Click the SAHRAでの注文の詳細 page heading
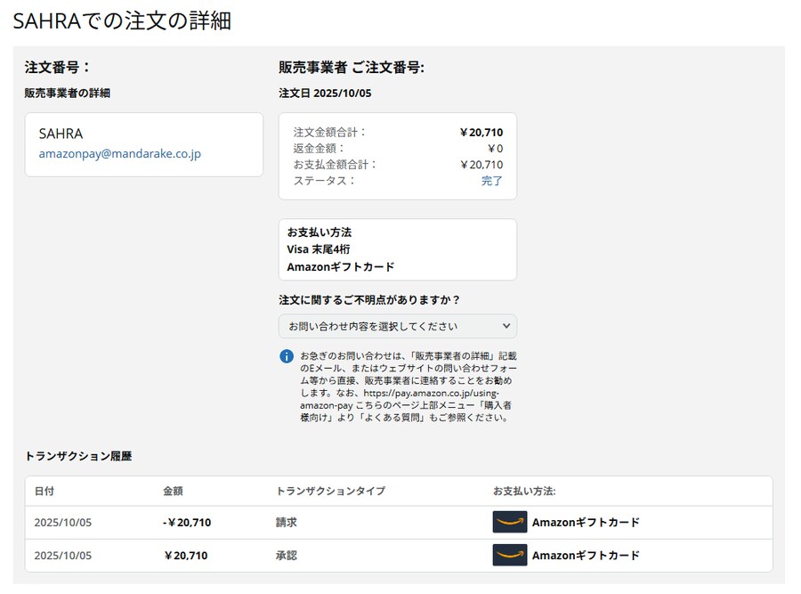801x594 pixels. point(122,21)
